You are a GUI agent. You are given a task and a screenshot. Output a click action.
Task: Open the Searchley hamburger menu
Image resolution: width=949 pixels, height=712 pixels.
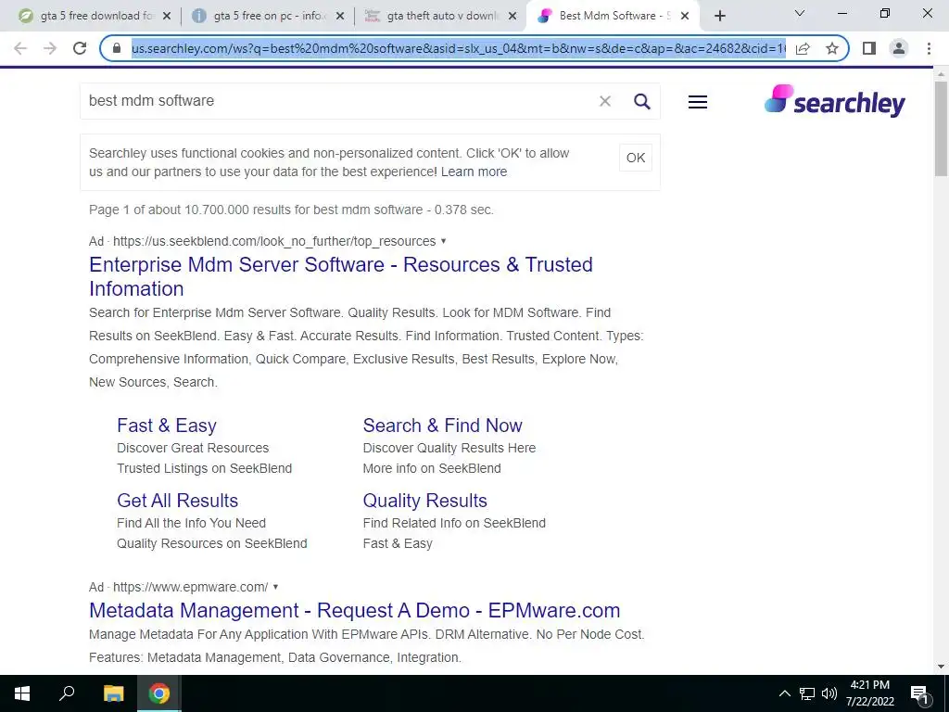pos(698,102)
